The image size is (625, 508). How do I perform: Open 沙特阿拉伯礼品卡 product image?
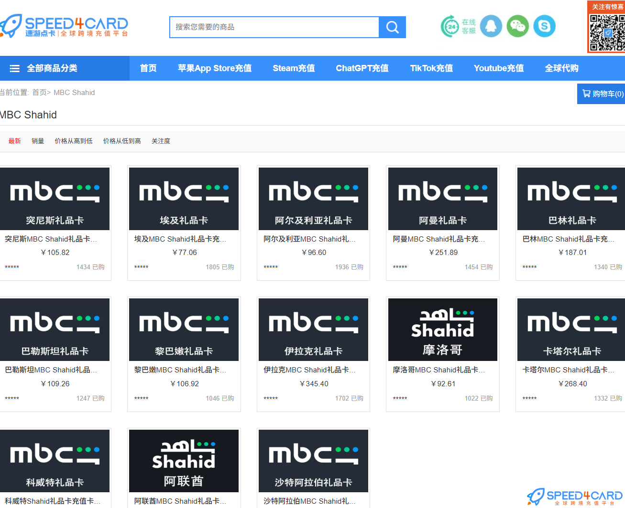point(313,461)
